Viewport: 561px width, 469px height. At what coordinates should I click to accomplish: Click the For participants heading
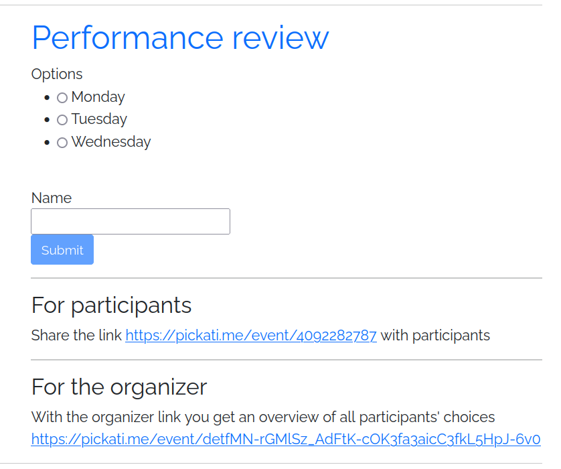[111, 306]
